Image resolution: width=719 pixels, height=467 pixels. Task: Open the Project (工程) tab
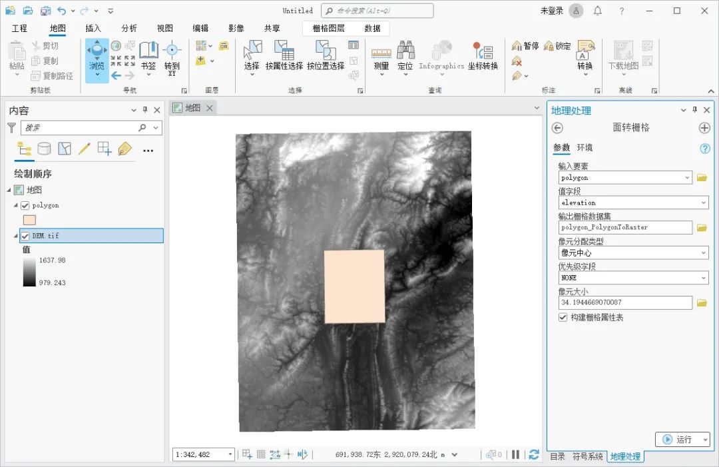pos(19,29)
